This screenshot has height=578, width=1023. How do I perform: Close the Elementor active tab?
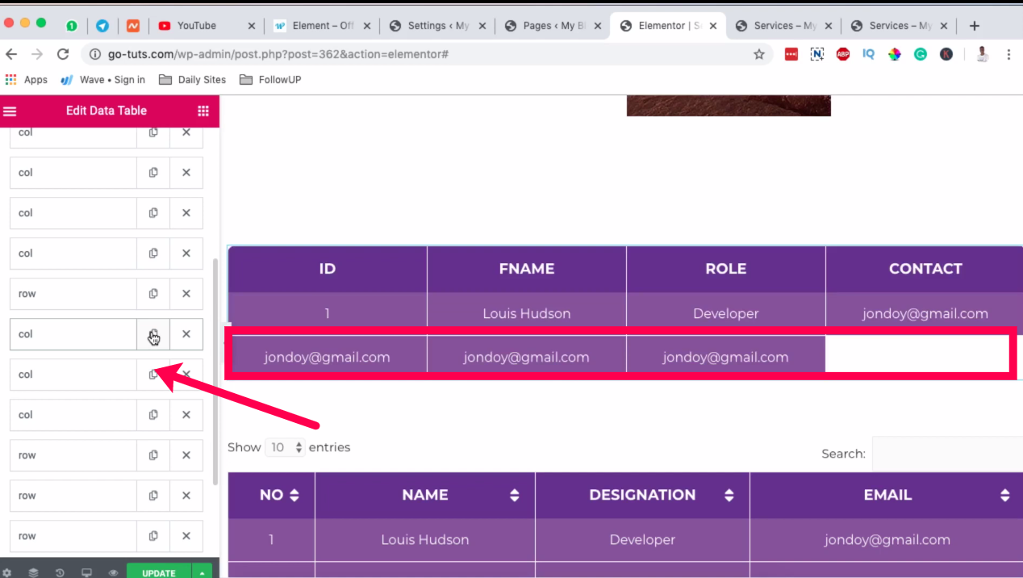tap(713, 26)
